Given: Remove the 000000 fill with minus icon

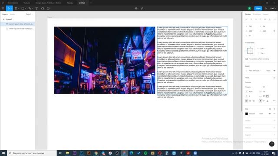Looking at the screenshot, I should pyautogui.click(x=274, y=114).
